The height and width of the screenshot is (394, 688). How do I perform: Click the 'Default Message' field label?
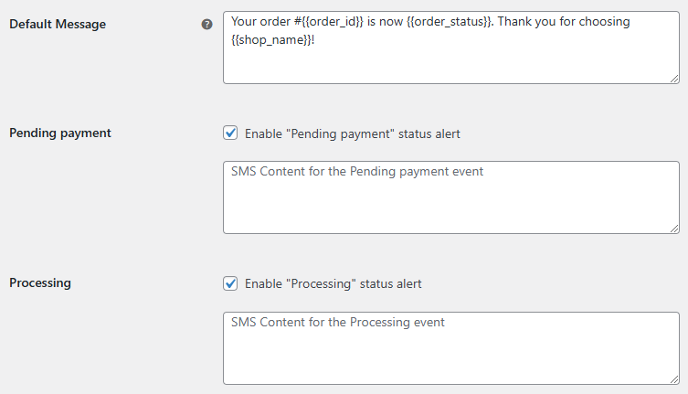58,24
